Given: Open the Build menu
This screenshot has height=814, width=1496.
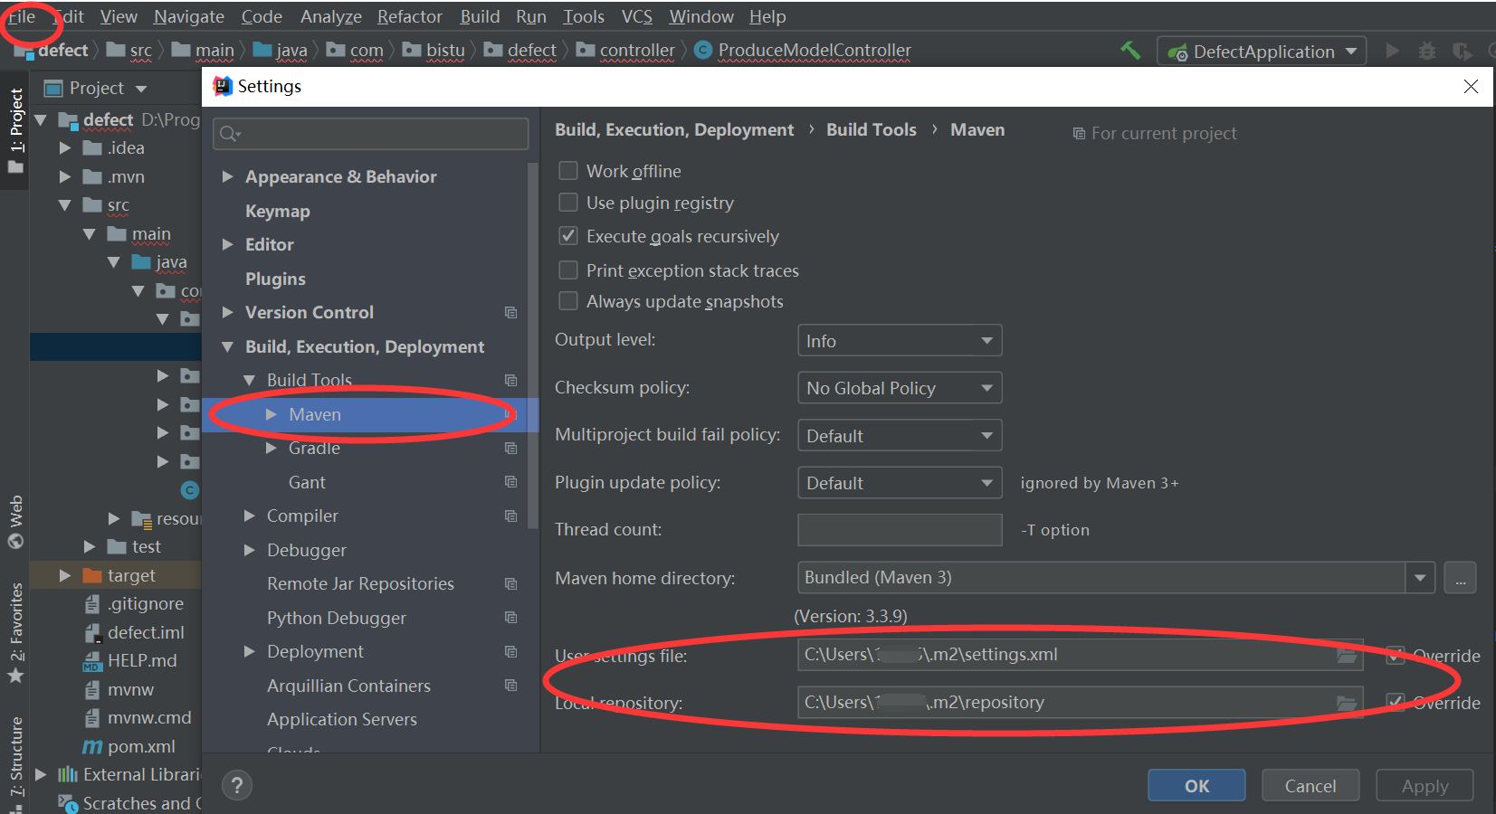Looking at the screenshot, I should coord(480,16).
